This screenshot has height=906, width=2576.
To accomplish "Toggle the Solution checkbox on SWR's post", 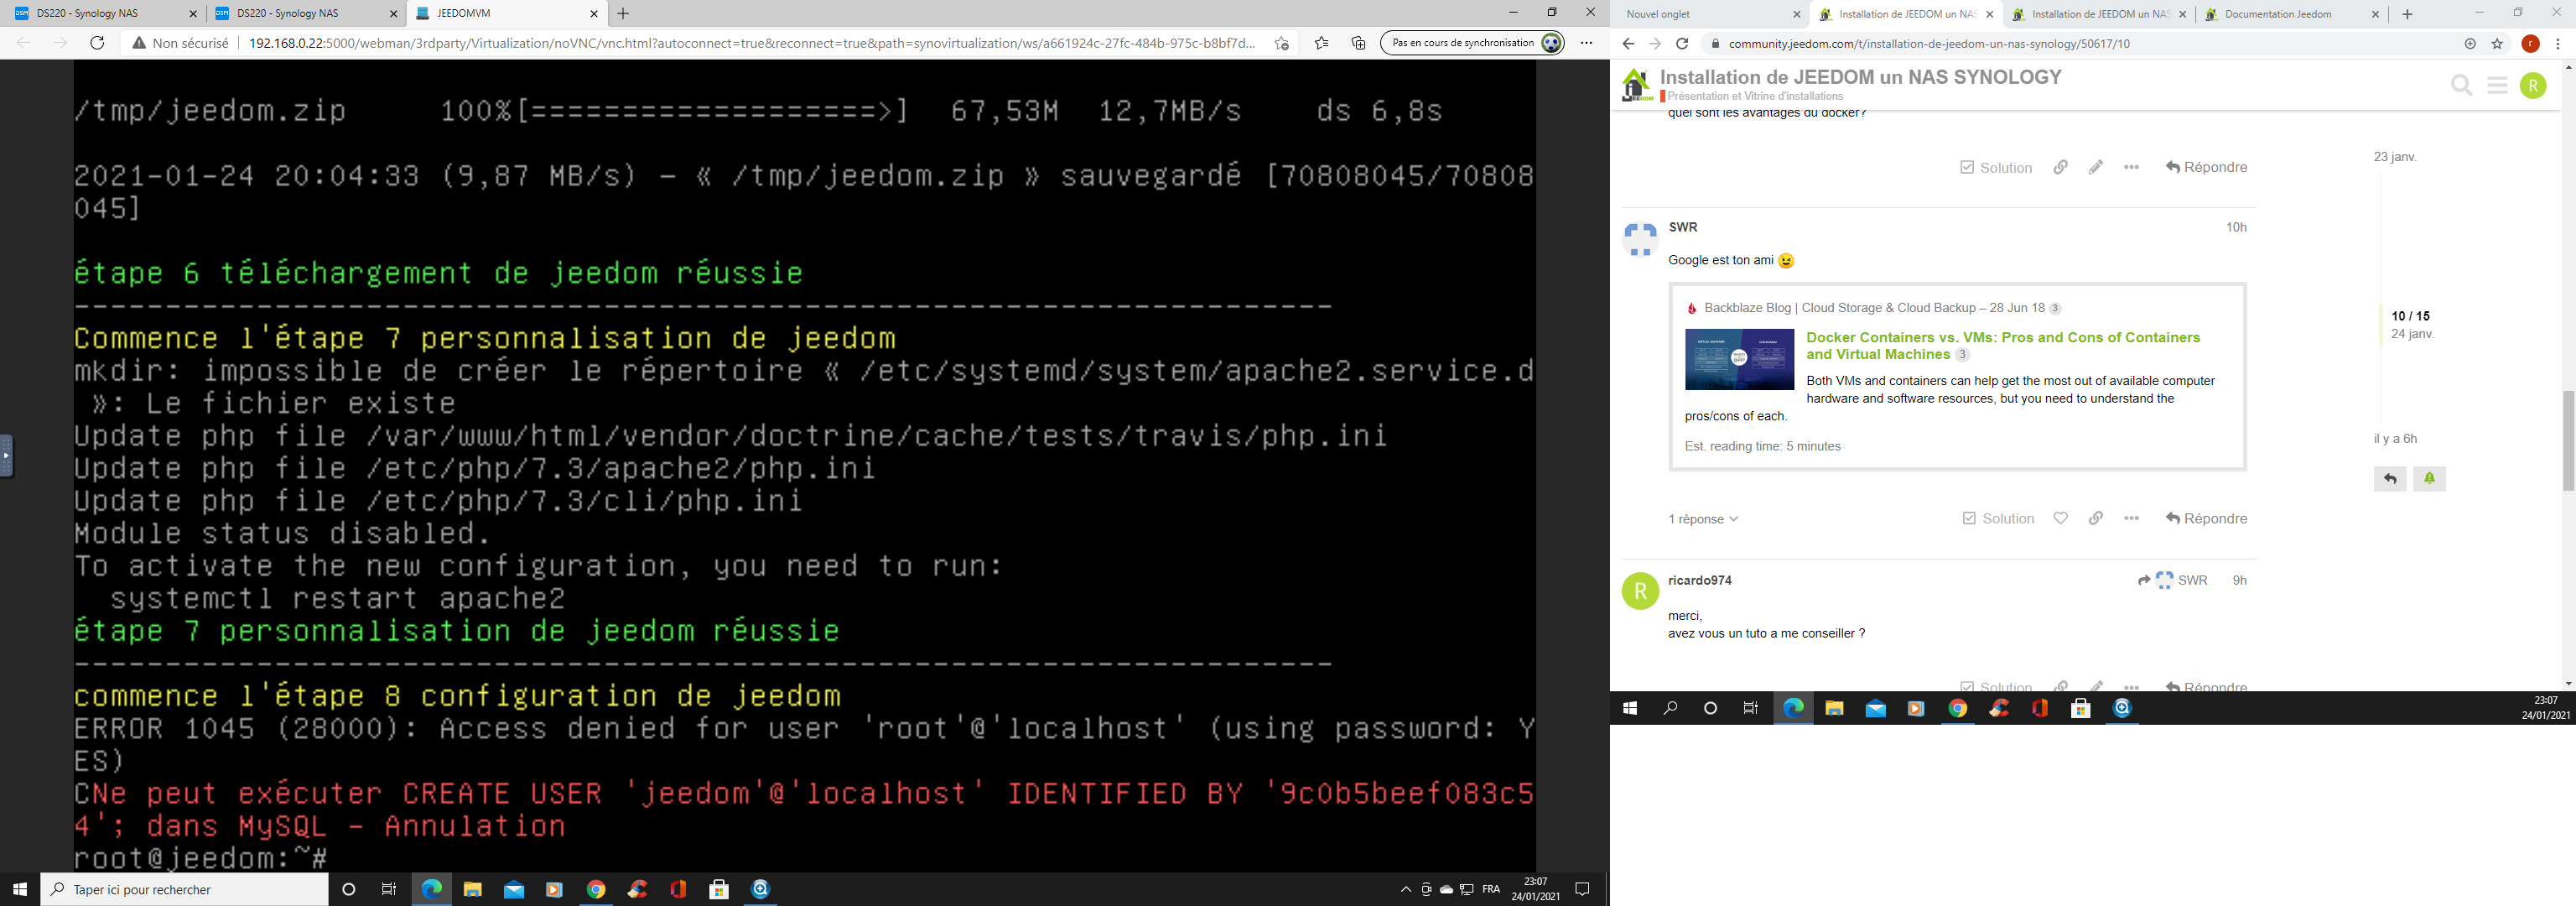I will coord(1998,518).
